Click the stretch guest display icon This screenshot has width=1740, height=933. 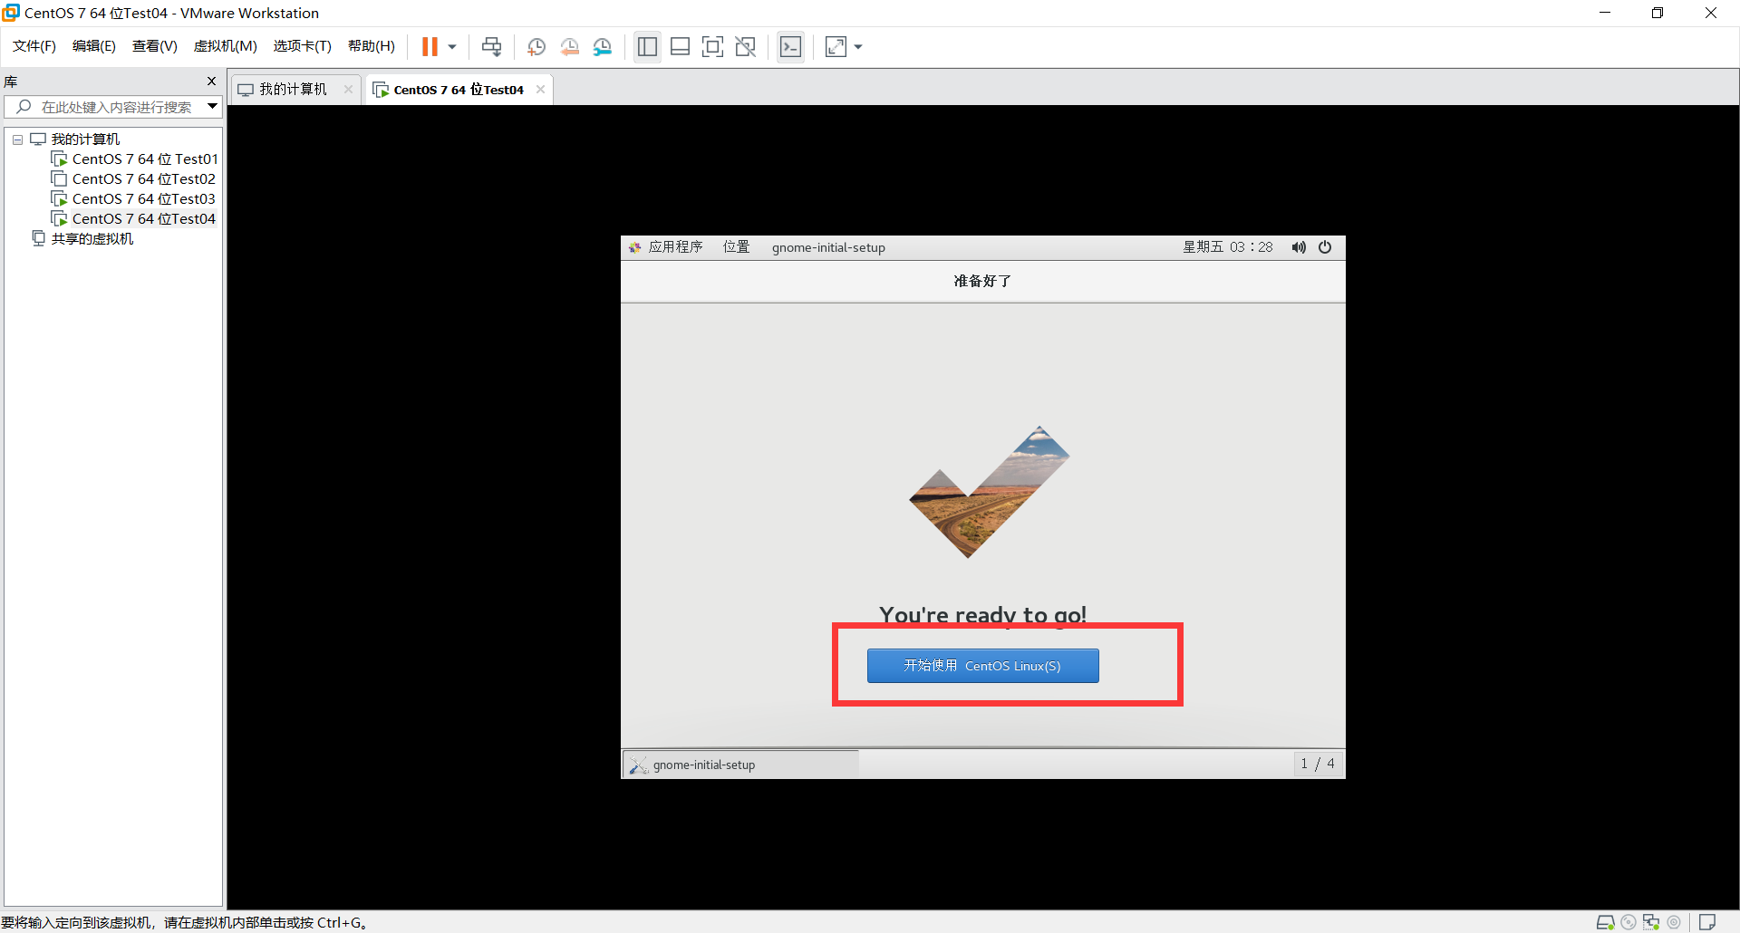[836, 46]
